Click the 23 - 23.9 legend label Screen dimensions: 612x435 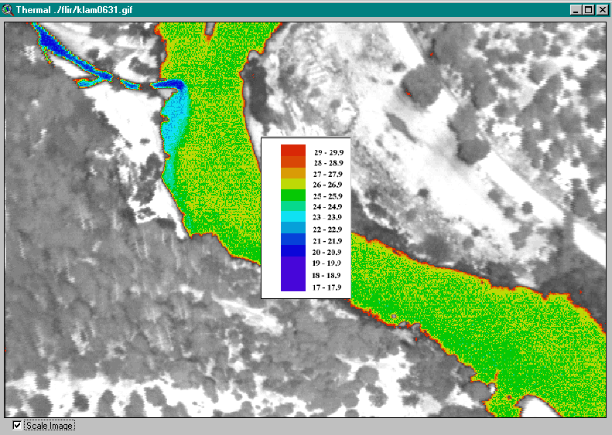click(327, 216)
